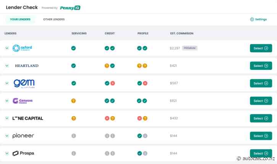Click Pioneer first credit grey info icon

pos(107,136)
